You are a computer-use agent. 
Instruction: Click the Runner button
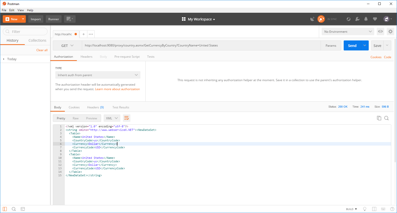(x=54, y=19)
